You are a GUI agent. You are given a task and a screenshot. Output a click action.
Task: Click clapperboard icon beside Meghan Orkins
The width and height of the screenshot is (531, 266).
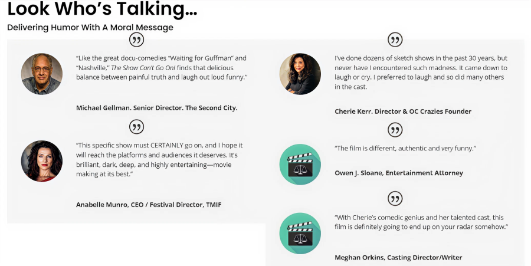(x=300, y=233)
